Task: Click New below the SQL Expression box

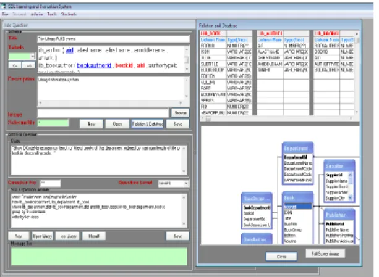Action: click(x=19, y=236)
